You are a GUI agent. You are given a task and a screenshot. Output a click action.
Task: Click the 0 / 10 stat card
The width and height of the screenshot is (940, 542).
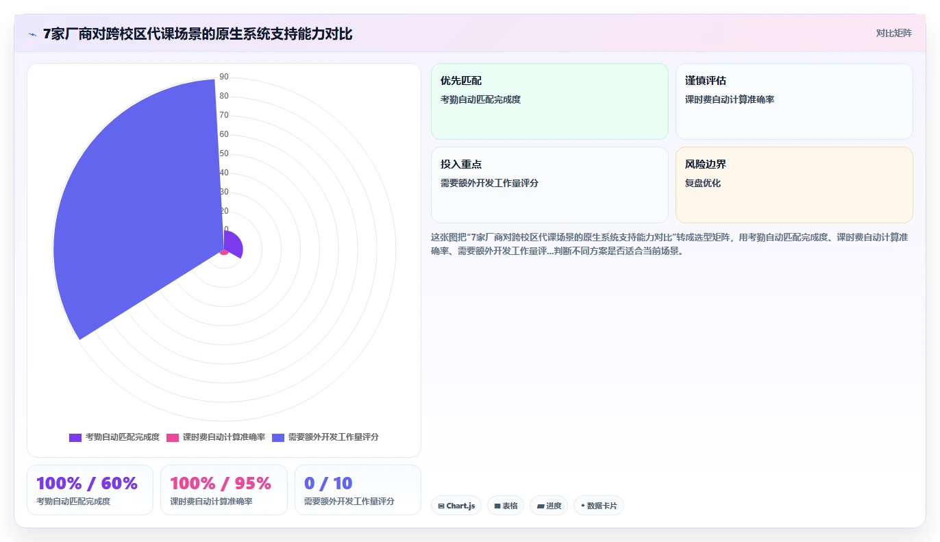358,490
